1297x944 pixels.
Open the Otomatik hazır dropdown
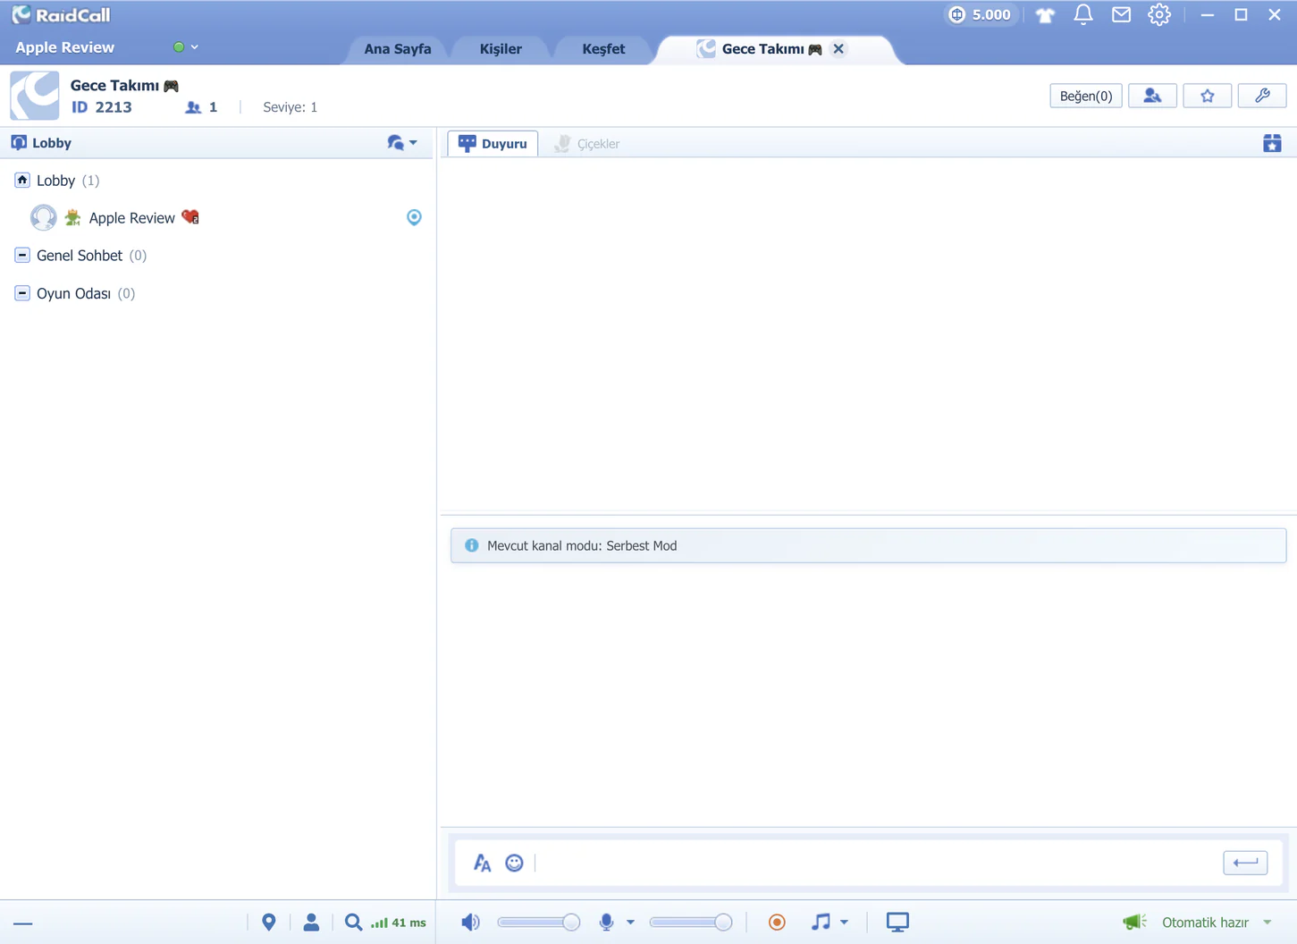pos(1268,923)
